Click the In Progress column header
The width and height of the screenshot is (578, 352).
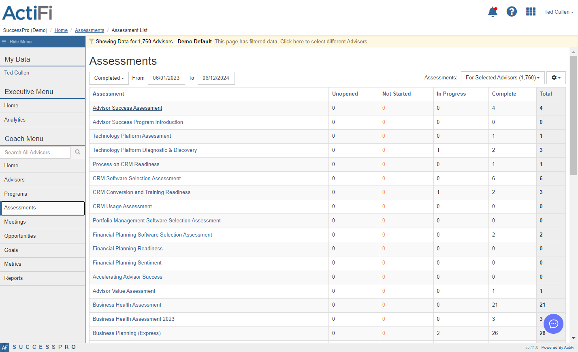[x=451, y=94]
